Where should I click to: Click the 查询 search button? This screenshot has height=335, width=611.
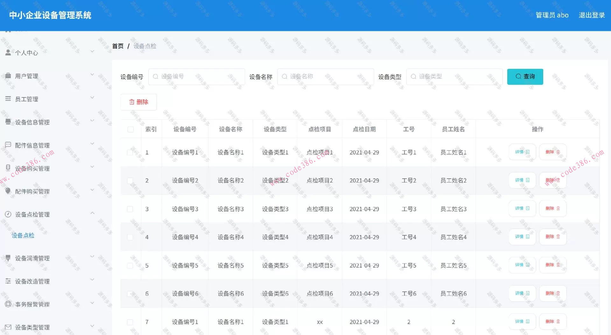[x=525, y=76]
